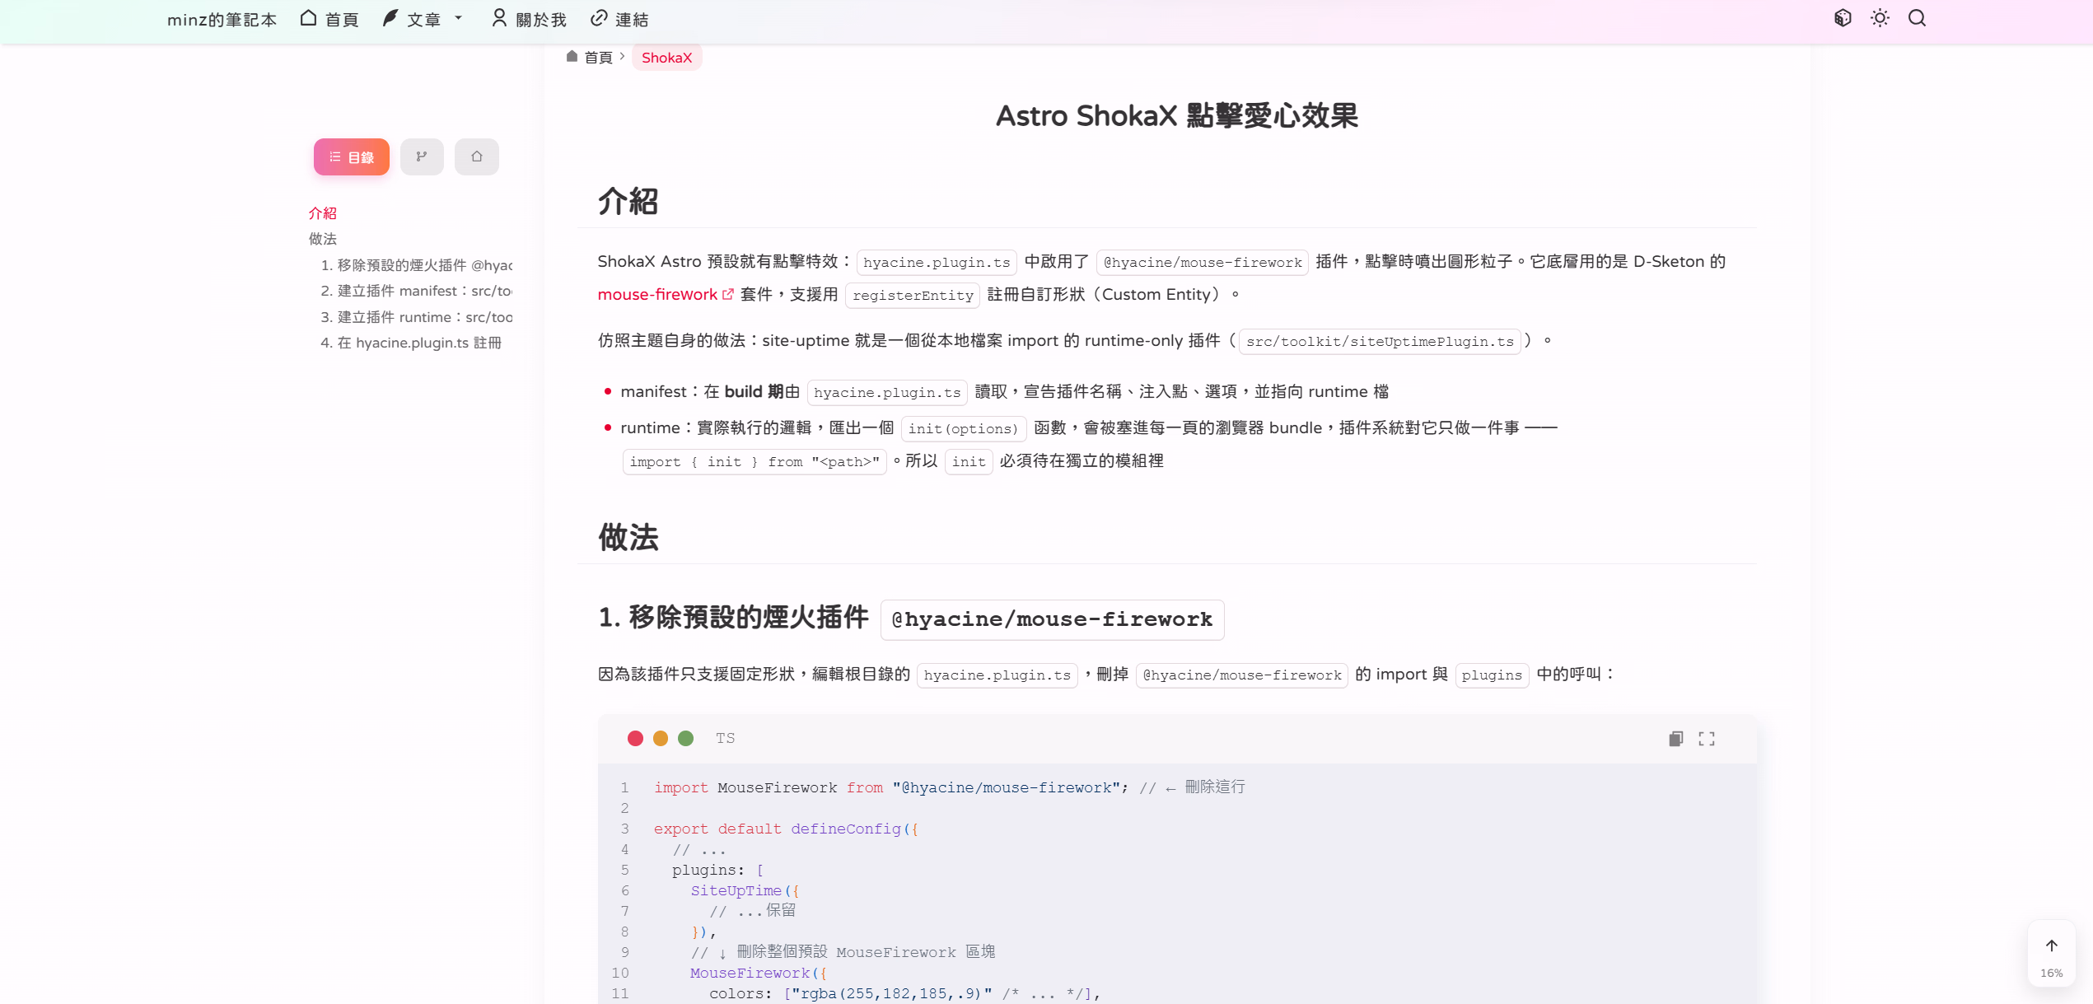Click the 16% reading progress indicator

tap(2051, 973)
